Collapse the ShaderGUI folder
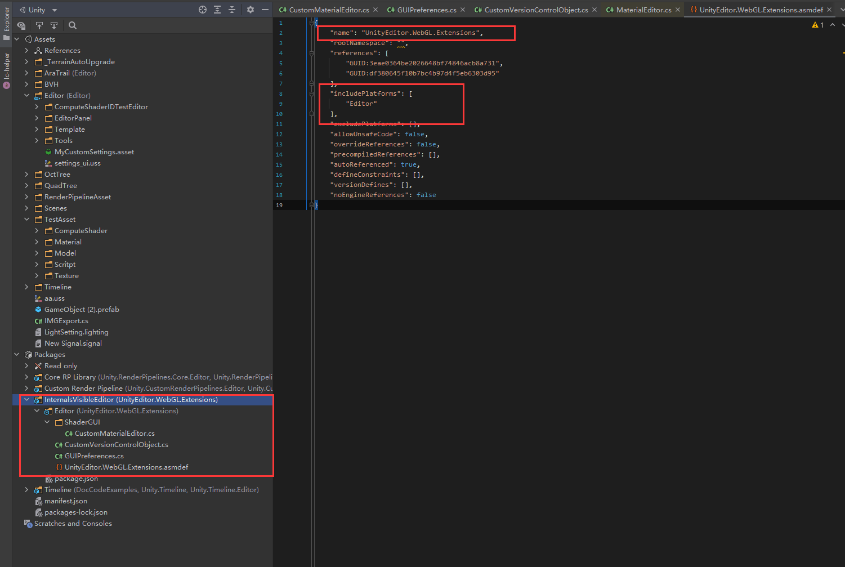Viewport: 845px width, 567px height. [x=47, y=422]
